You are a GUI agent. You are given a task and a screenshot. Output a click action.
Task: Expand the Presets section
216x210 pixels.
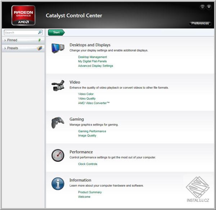[23, 48]
